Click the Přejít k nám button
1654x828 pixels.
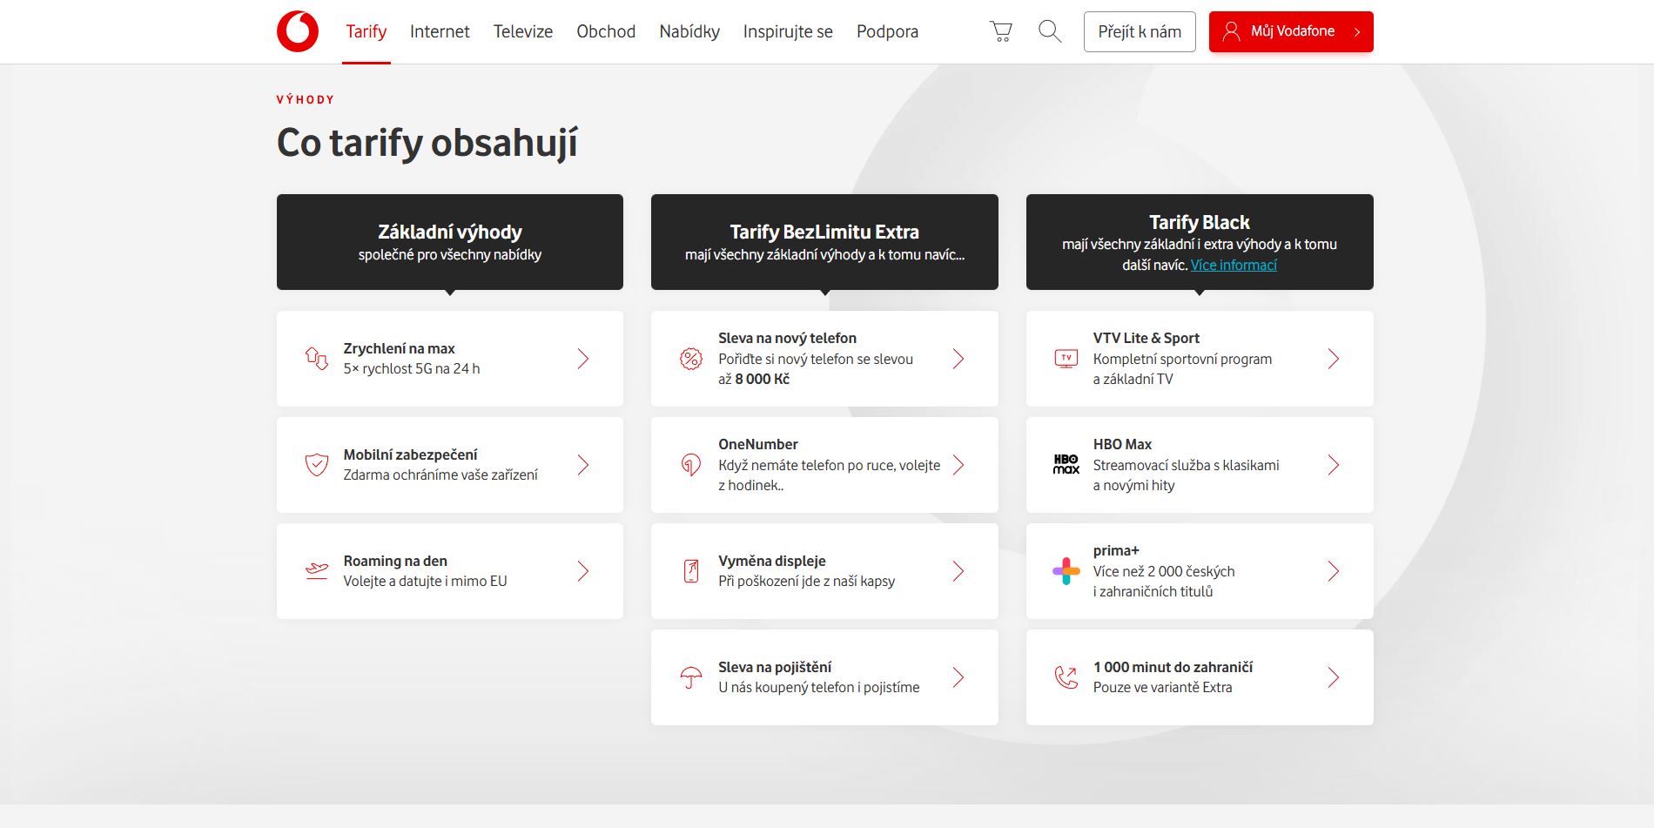coord(1140,31)
